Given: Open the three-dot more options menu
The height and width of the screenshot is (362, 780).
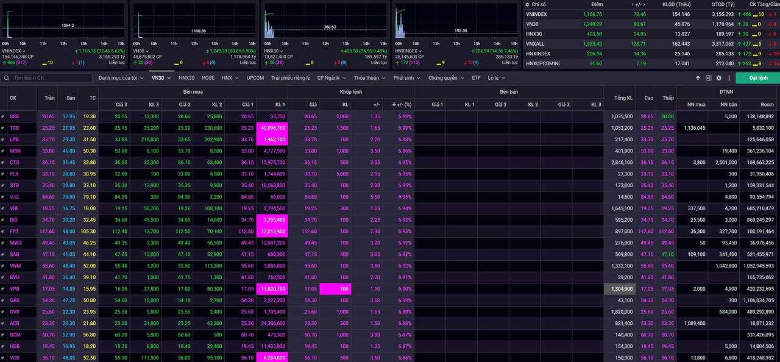Looking at the screenshot, I should point(728,78).
